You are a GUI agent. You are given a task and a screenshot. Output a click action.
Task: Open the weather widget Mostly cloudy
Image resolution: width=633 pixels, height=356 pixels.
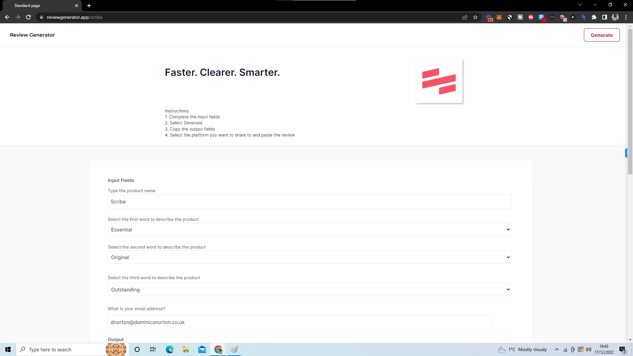coord(522,349)
